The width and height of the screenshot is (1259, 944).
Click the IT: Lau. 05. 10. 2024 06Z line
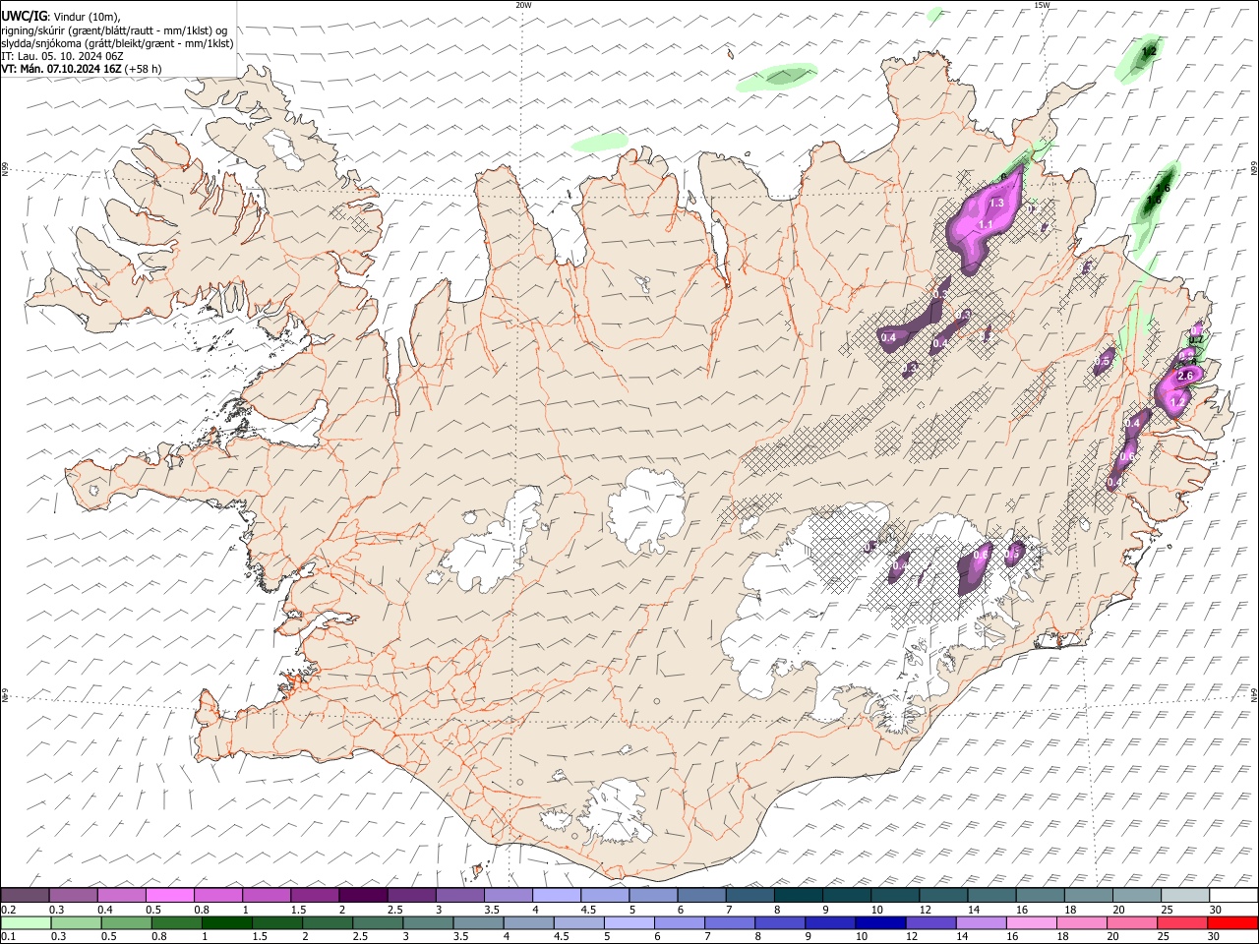pos(62,56)
